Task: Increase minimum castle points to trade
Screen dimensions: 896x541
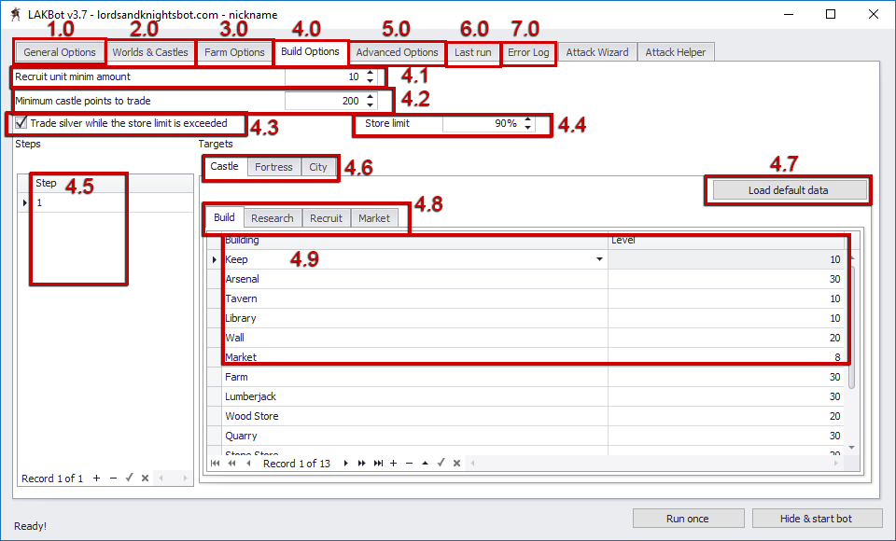Action: click(371, 97)
